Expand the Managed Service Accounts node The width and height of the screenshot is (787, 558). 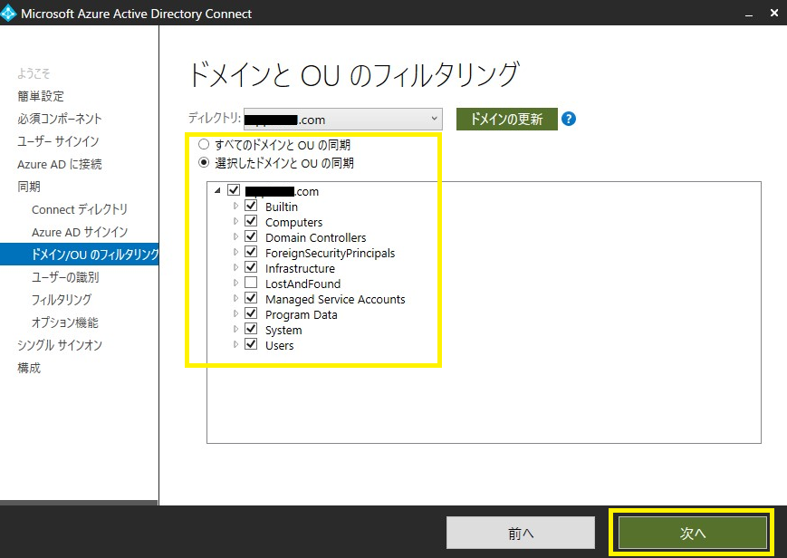[x=235, y=298]
